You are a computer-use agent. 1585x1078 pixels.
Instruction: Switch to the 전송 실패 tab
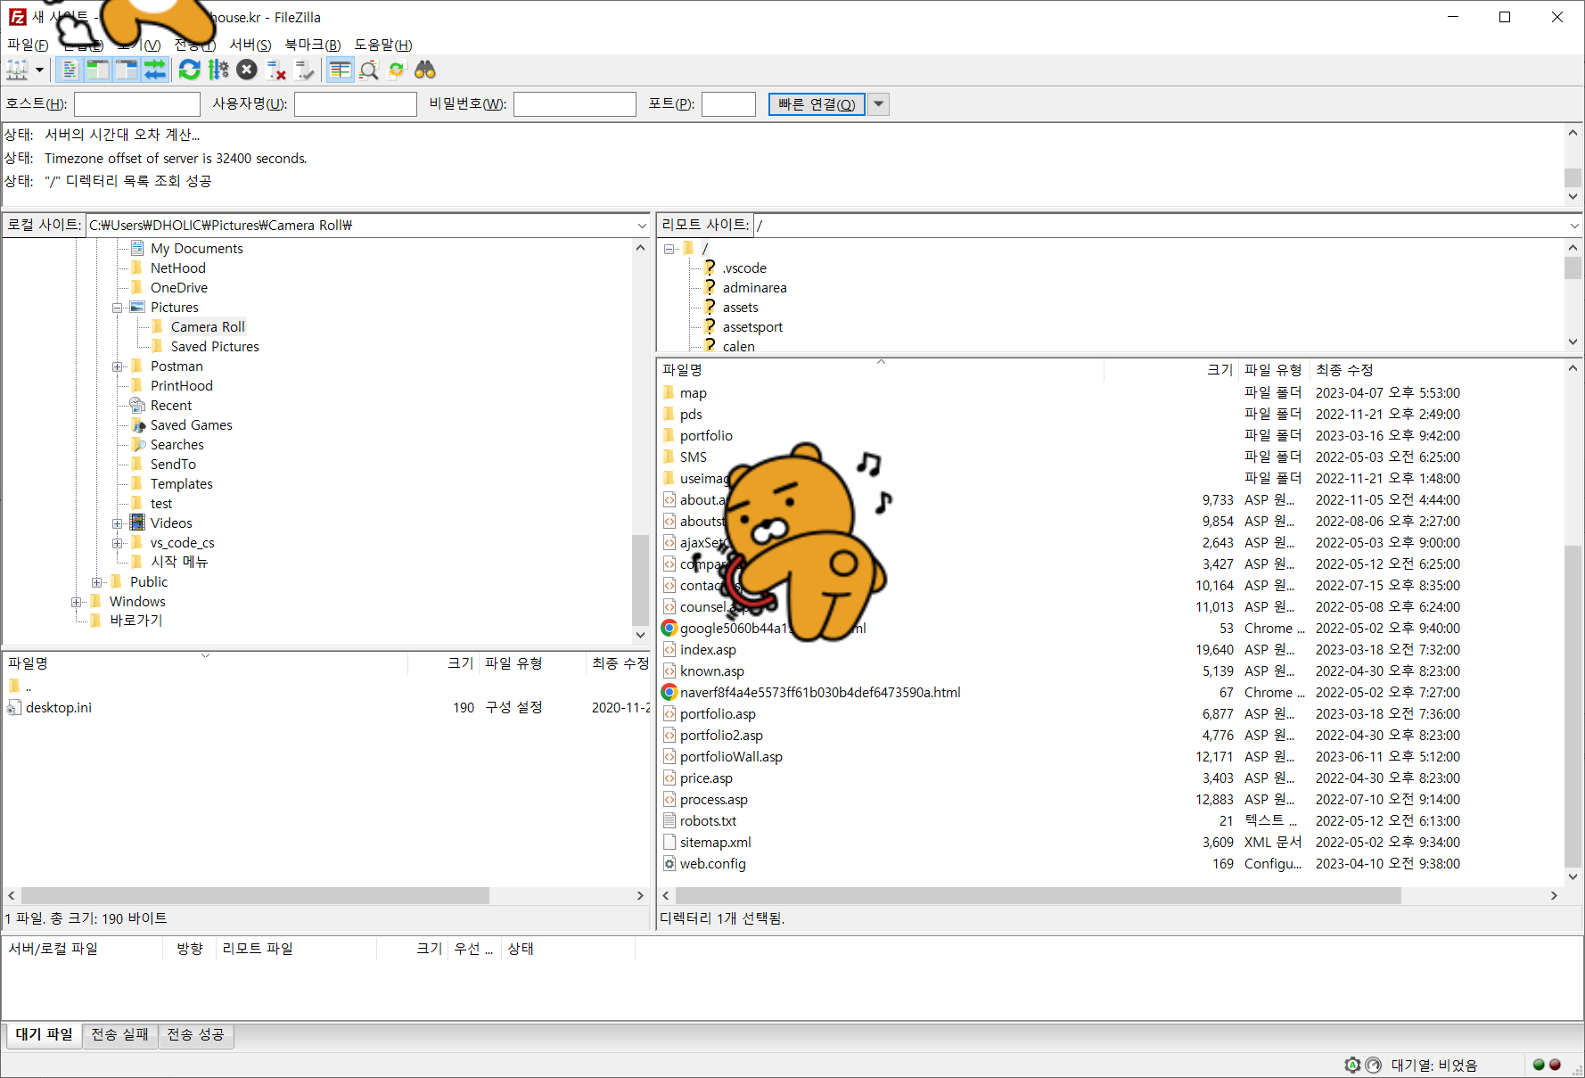[120, 1034]
